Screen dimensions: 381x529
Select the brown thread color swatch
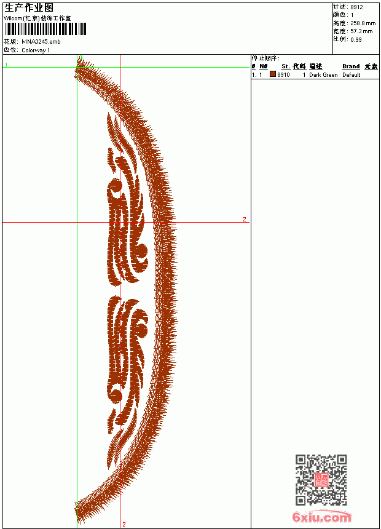coord(273,74)
